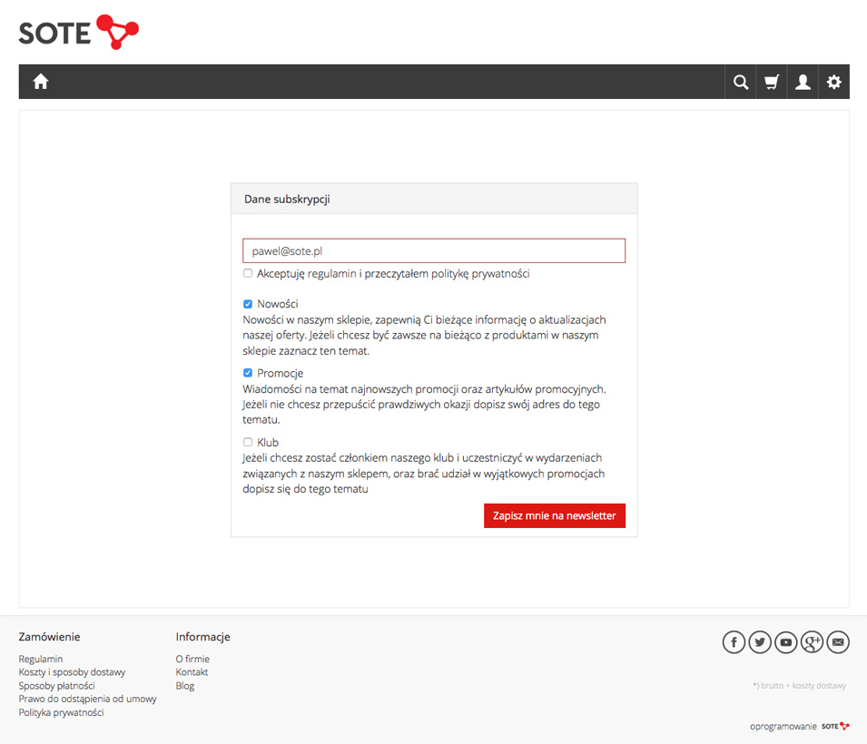Open Koszty i sposoby dostawy link
The width and height of the screenshot is (867, 744).
pos(72,672)
